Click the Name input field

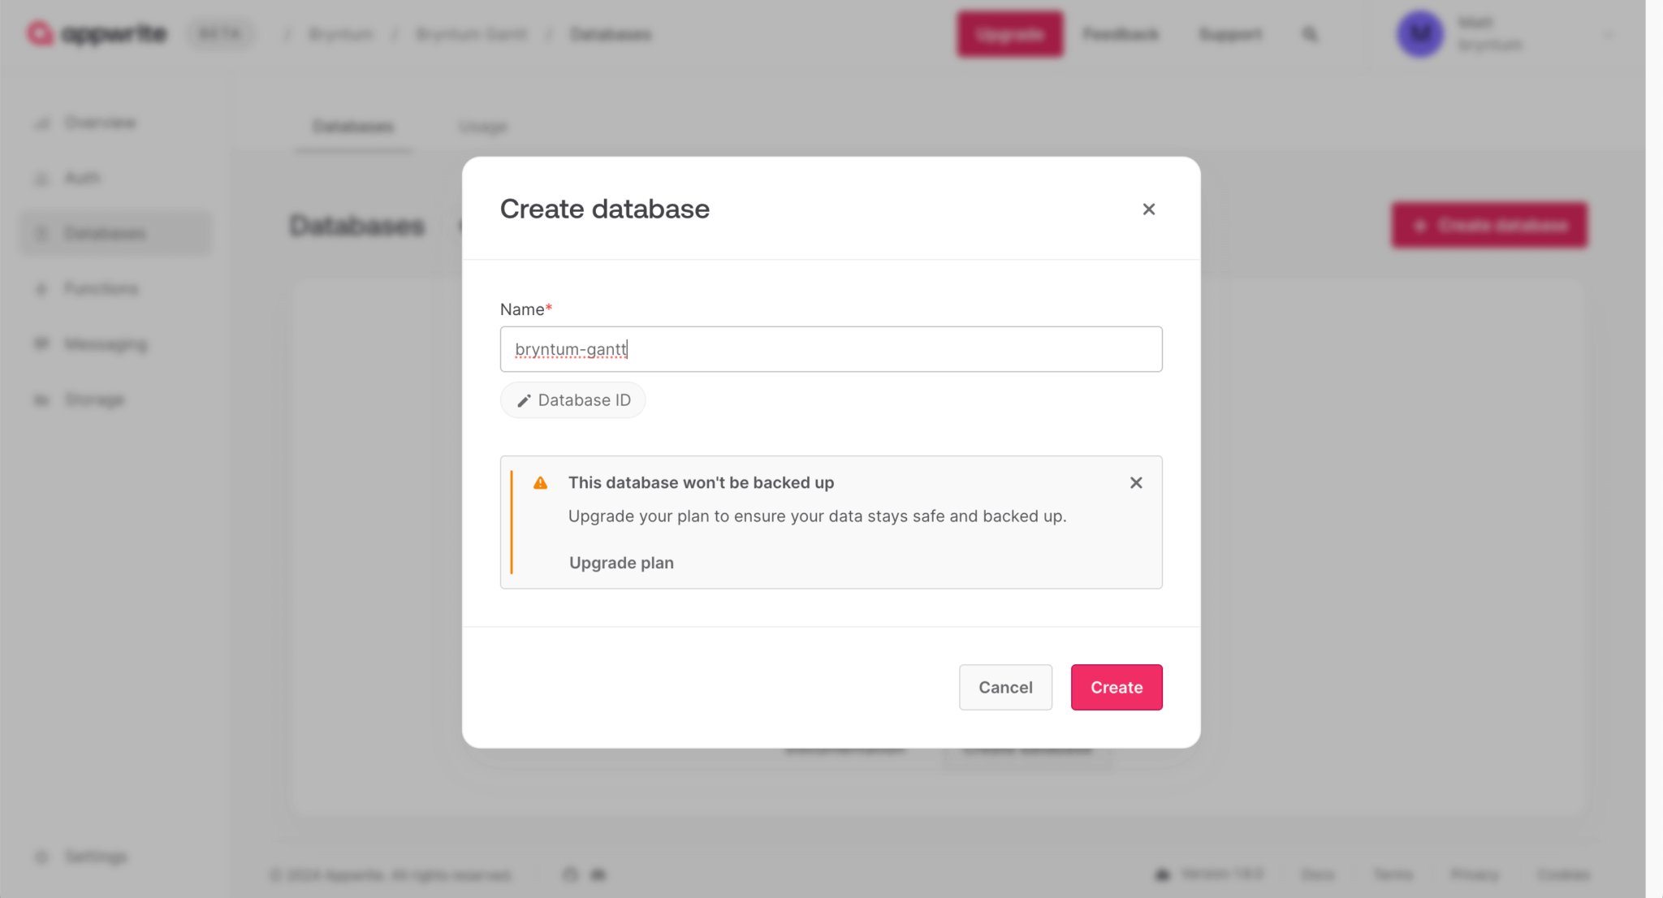click(x=831, y=349)
